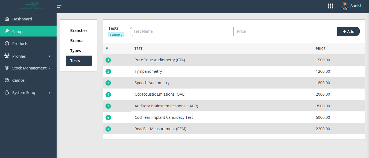Click the Count 7 badge

pos(116,35)
